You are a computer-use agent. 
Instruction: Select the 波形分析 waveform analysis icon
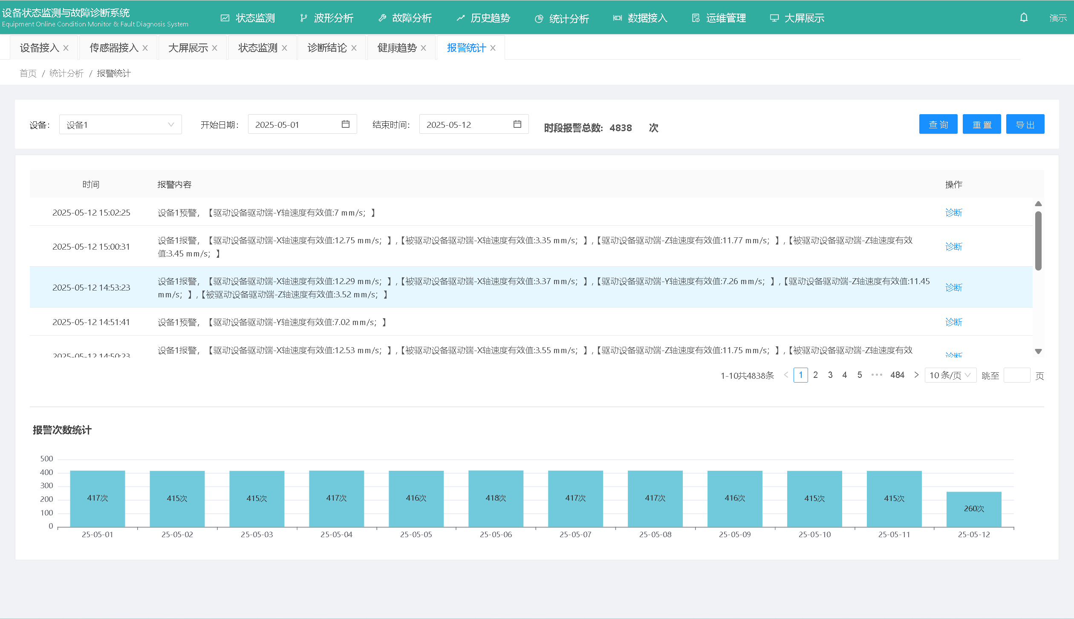[303, 18]
